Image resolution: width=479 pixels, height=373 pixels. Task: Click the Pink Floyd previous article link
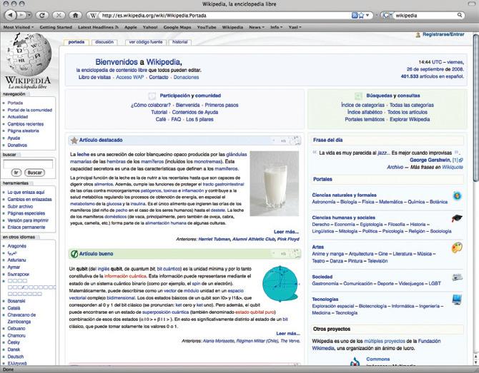(x=288, y=239)
